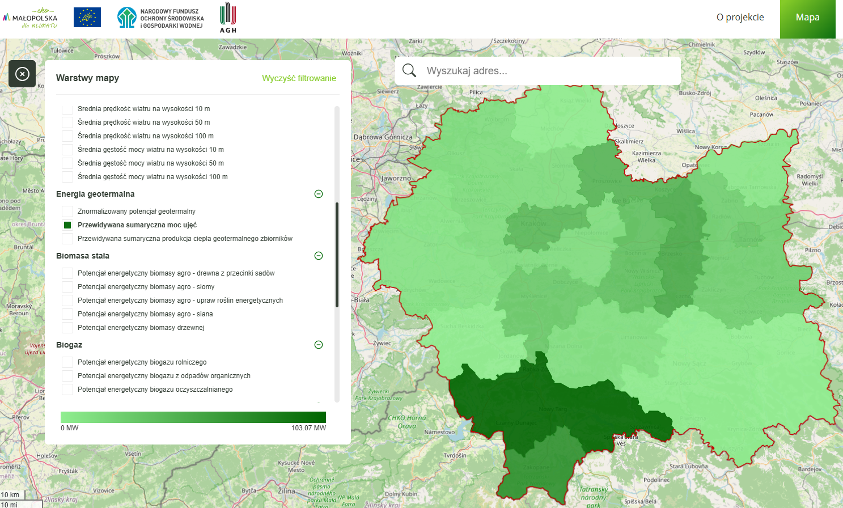Toggle wind power density at 50 m
Viewport: 843px width, 508px height.
point(67,163)
